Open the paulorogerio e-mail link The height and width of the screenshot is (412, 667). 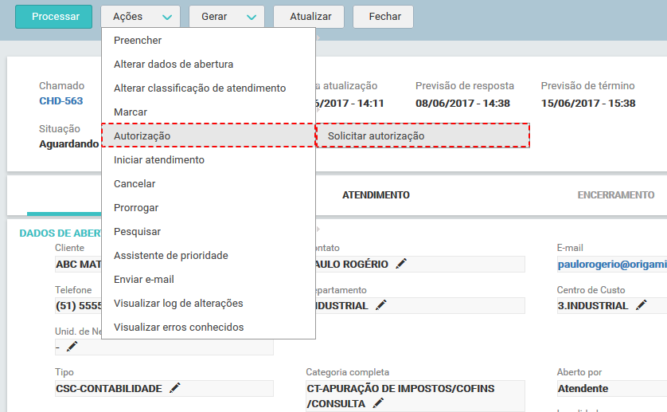click(612, 264)
